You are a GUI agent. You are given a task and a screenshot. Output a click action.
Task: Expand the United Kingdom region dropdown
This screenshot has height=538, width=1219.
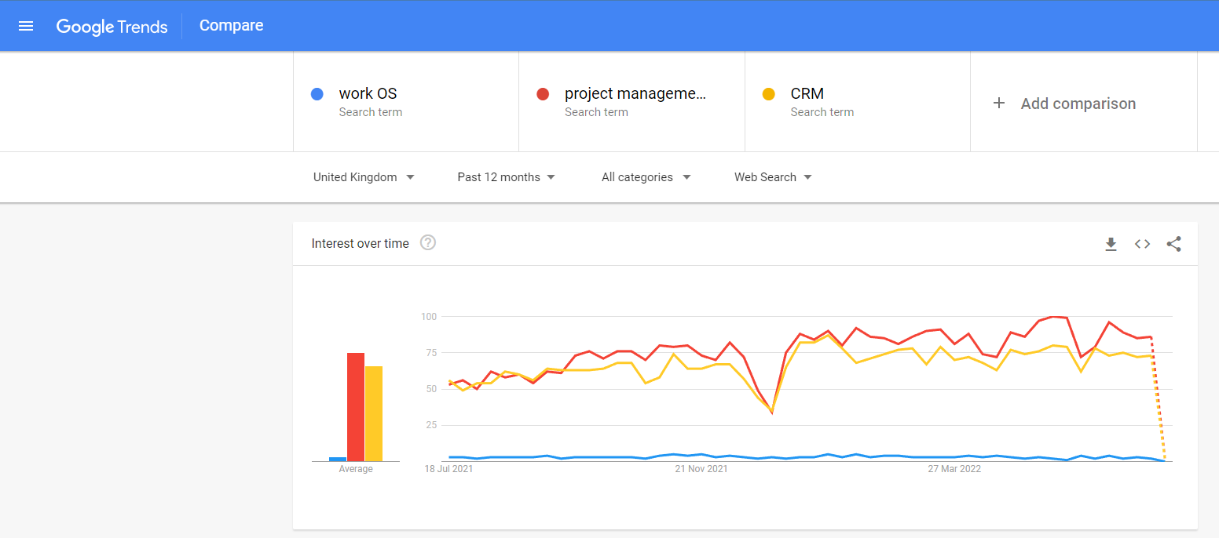(x=364, y=177)
